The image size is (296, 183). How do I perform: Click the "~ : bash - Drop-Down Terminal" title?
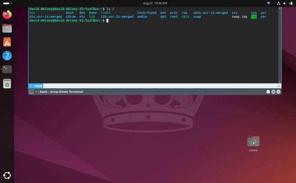pyautogui.click(x=59, y=92)
